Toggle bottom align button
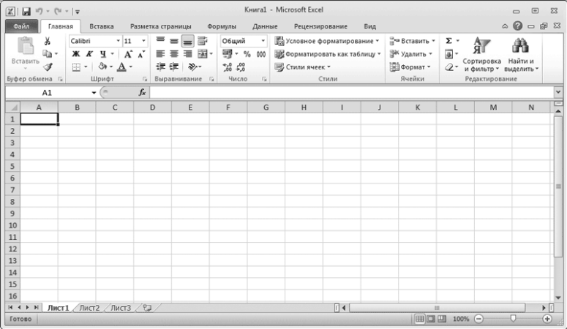The image size is (567, 329). pyautogui.click(x=188, y=41)
